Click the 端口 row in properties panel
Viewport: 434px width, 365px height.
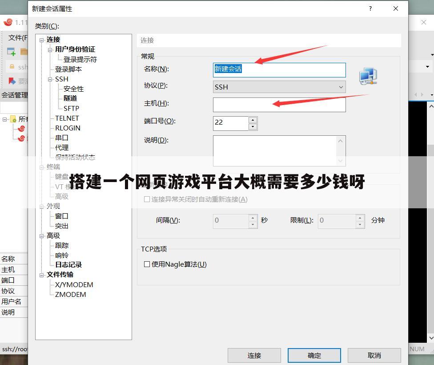point(14,280)
